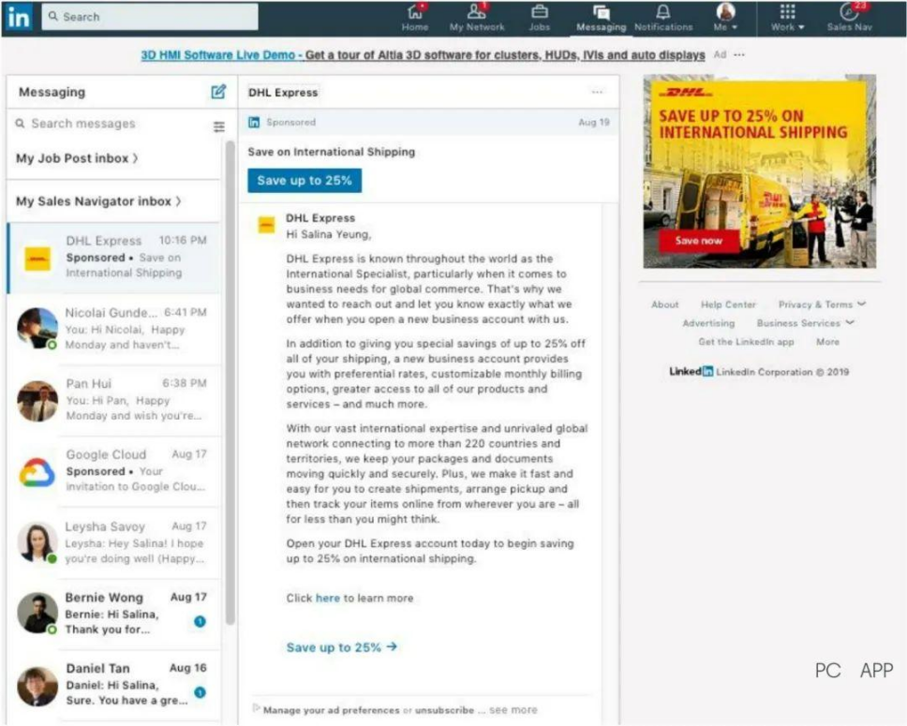Viewport: 907px width, 726px height.
Task: Click Bernie Wong's unread badge
Action: pyautogui.click(x=200, y=622)
